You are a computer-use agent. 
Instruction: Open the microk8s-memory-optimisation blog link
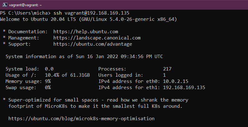[x=81, y=118]
